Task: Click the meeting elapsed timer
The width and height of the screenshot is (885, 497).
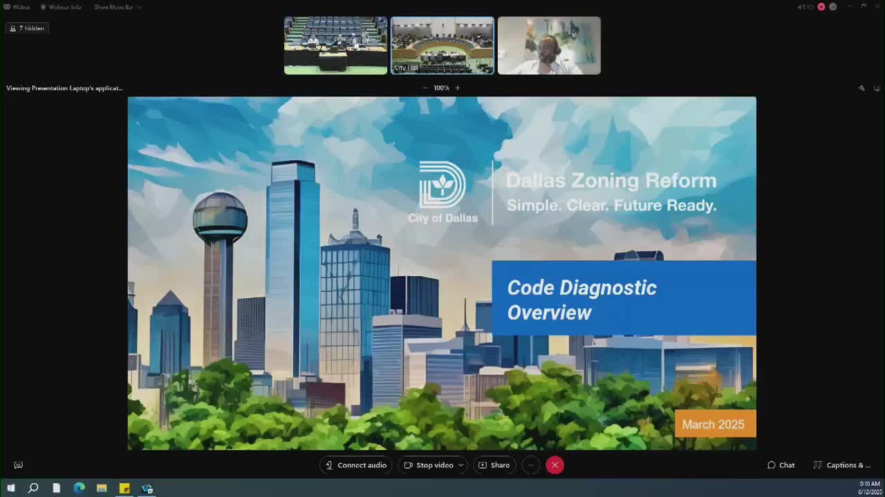Action: click(x=805, y=7)
